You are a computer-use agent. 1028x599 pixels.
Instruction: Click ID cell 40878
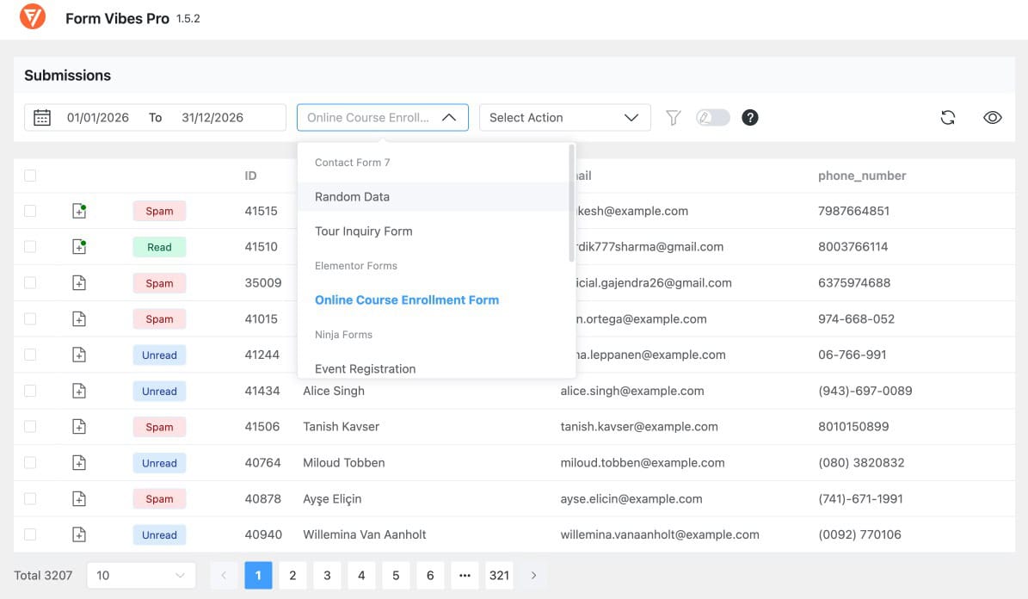[x=263, y=498]
